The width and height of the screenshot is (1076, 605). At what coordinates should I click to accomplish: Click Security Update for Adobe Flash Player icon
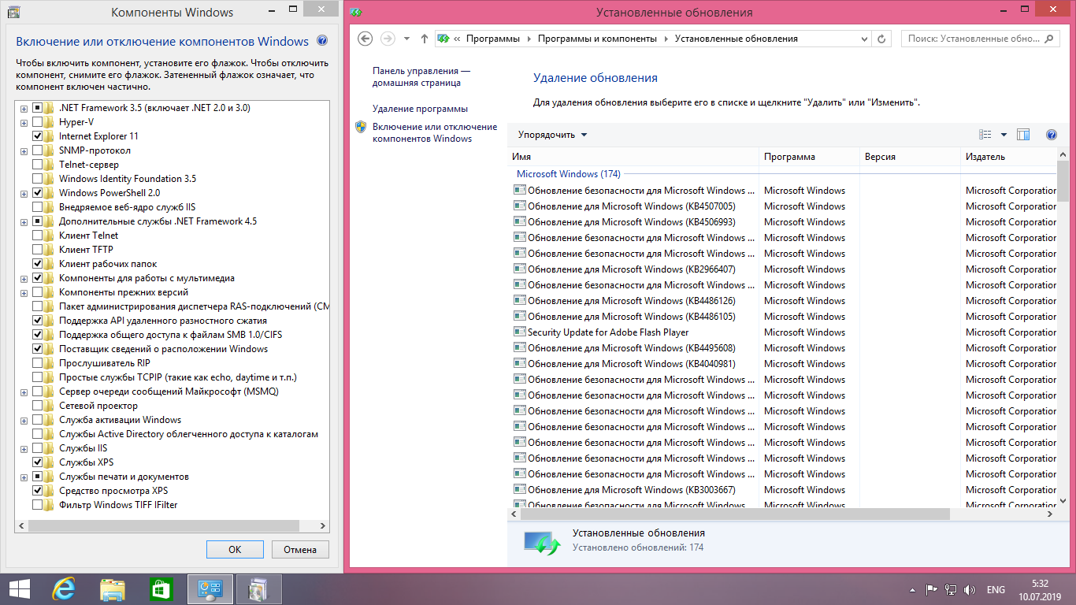pyautogui.click(x=519, y=332)
